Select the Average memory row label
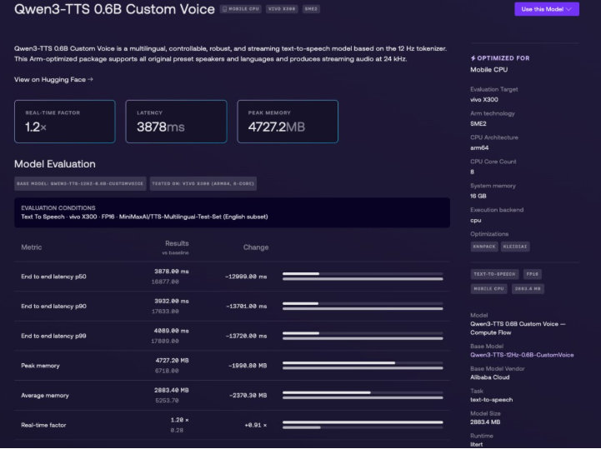 pyautogui.click(x=45, y=396)
